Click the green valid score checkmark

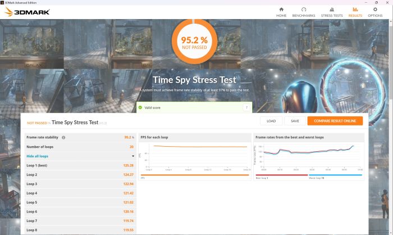[x=140, y=107]
